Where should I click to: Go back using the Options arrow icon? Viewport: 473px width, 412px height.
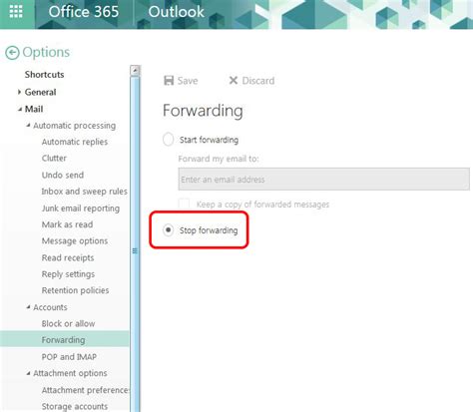[12, 53]
